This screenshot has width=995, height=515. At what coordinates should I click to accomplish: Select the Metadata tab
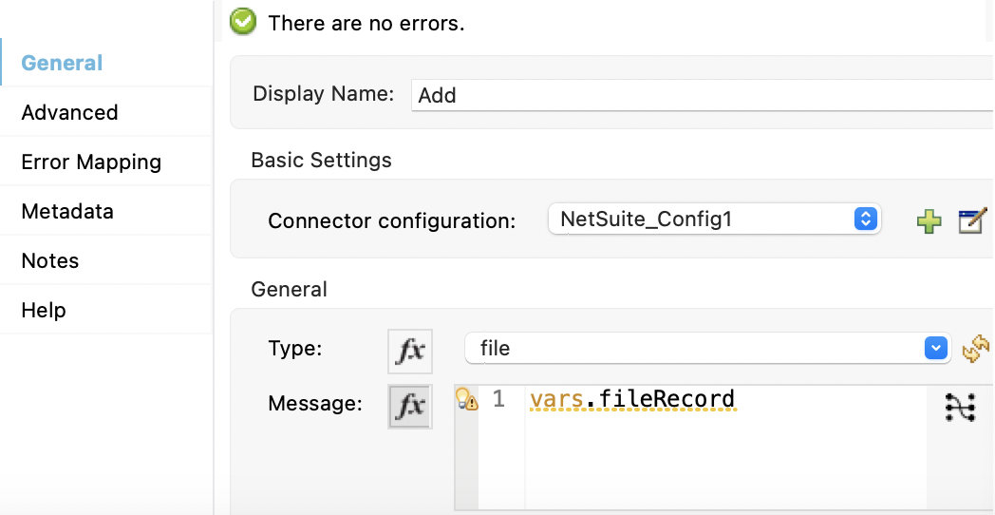(x=67, y=211)
